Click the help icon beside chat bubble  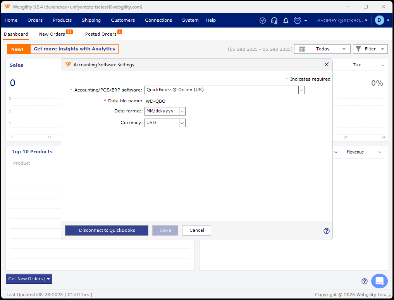364,281
